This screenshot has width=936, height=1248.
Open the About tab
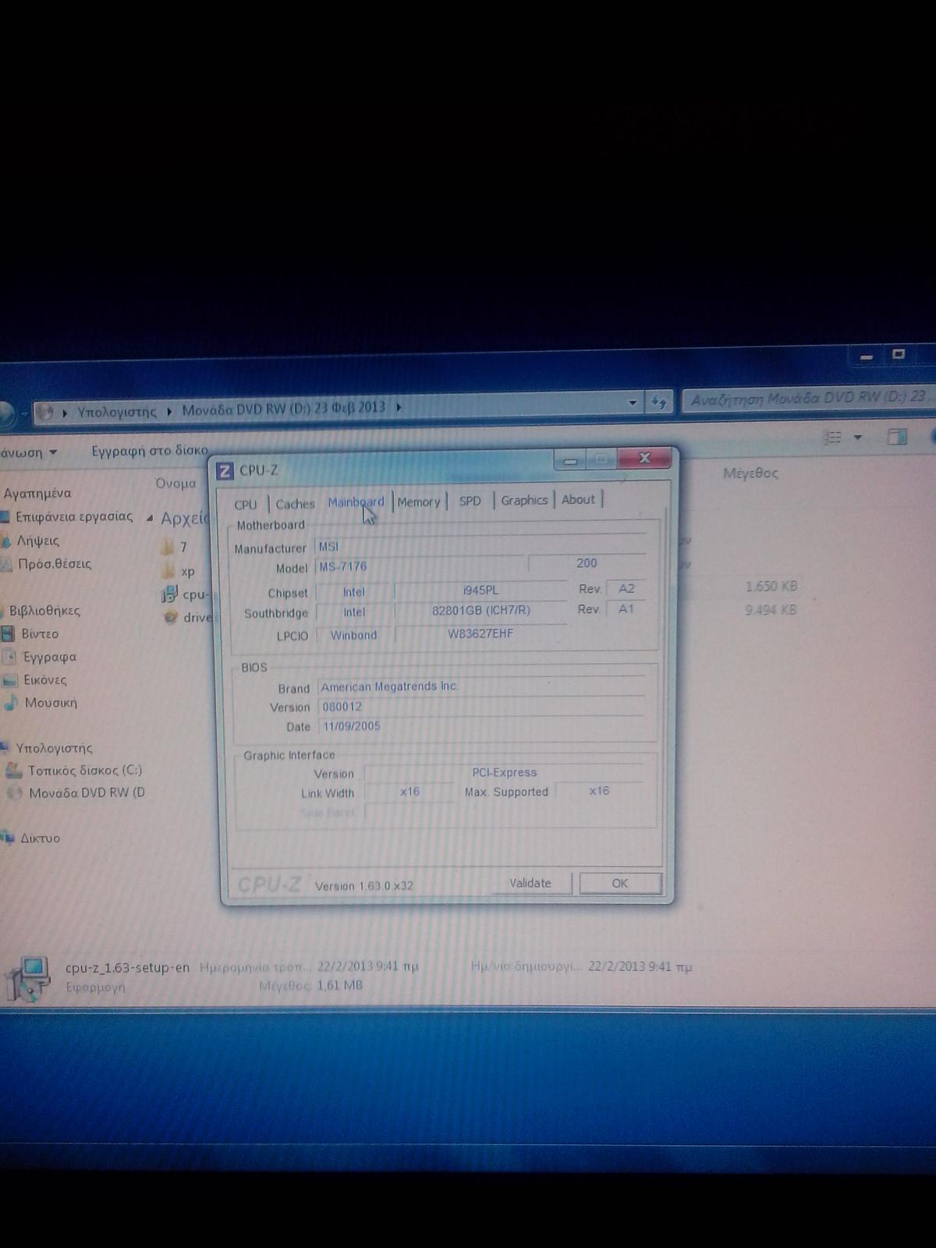[x=578, y=499]
